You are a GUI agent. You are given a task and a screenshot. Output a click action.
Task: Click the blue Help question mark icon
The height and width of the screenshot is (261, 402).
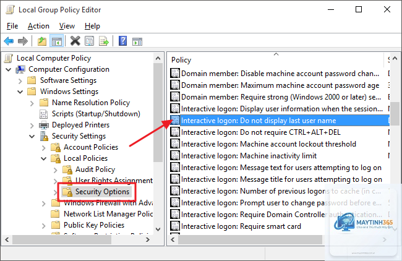123,41
